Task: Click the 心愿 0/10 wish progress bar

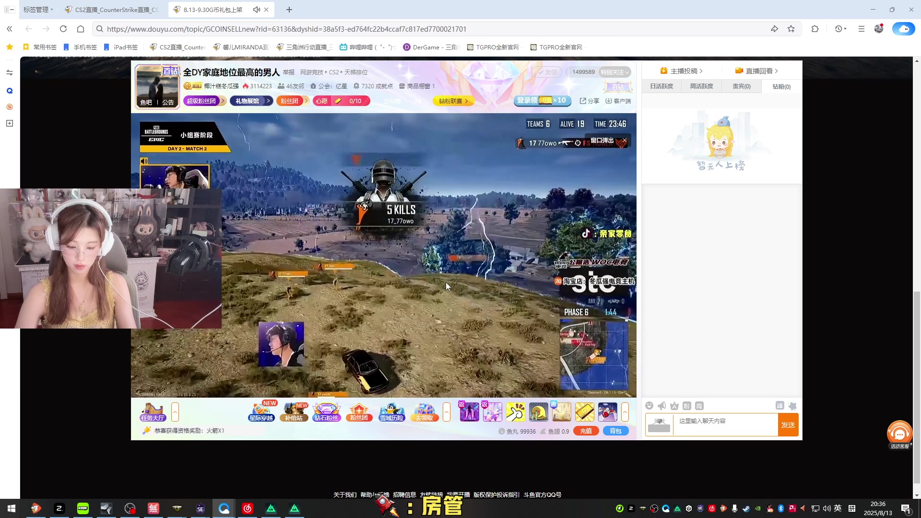Action: pos(341,101)
